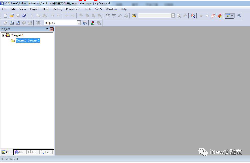Click the Uncomment Selection icon
The height and width of the screenshot is (163, 250).
pos(126,16)
